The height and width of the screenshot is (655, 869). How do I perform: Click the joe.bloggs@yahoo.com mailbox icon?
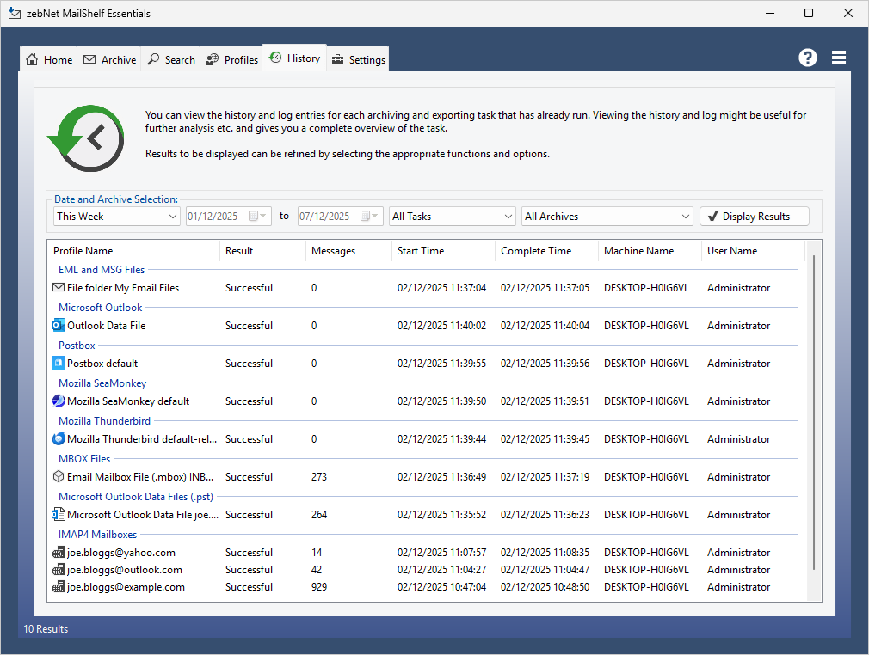tap(59, 553)
